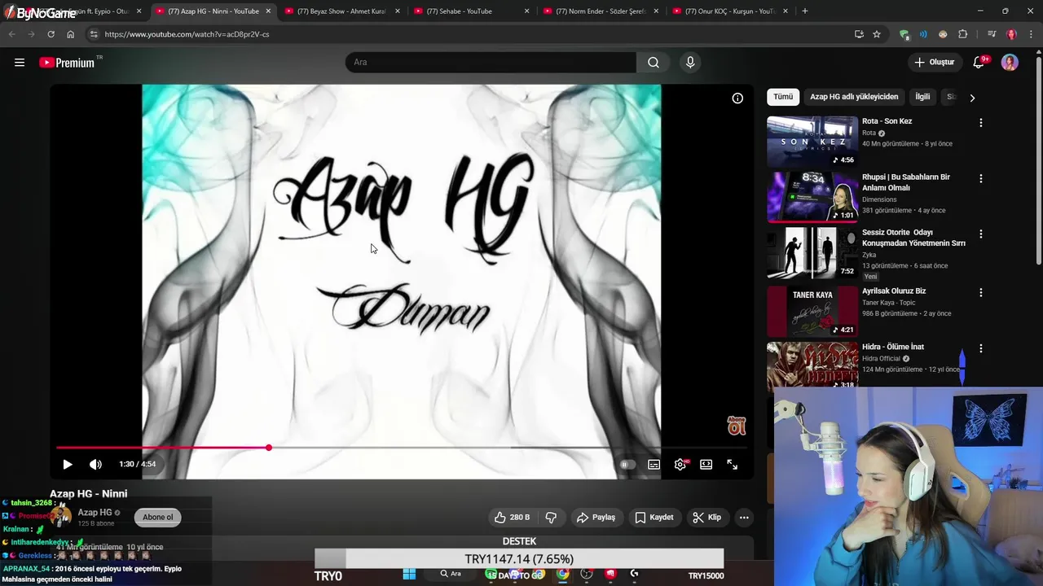
Task: Click the Abone ol watermark on video
Action: (737, 426)
